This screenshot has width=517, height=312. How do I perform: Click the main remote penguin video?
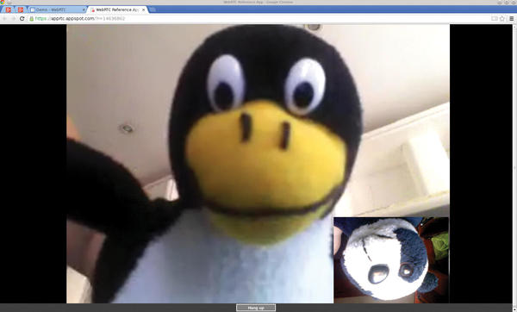[x=258, y=164]
